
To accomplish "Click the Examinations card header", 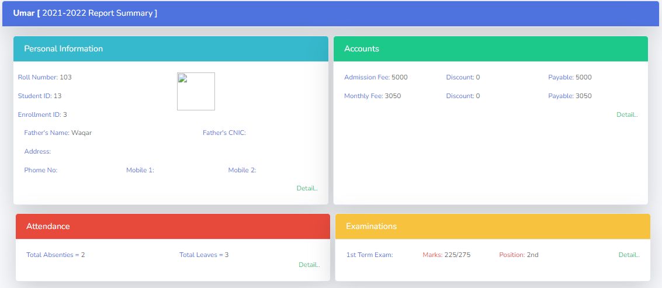I will (493, 226).
